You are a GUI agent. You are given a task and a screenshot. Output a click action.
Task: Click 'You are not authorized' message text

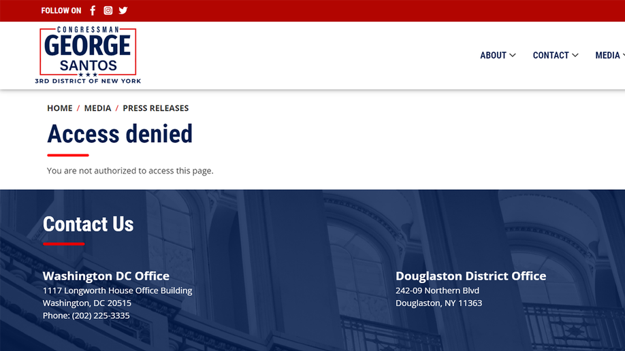point(130,171)
